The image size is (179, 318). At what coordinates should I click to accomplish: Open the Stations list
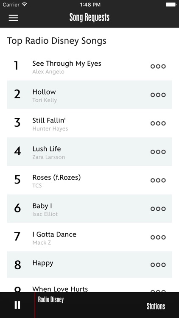(156, 306)
